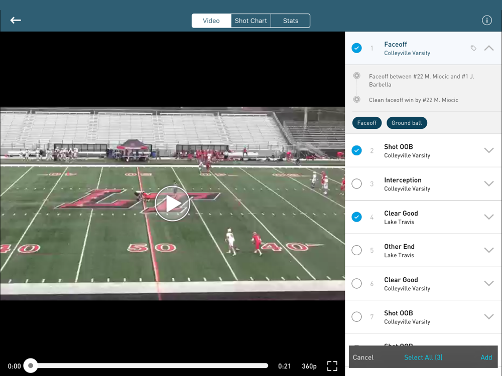Check play 7 Shot OOB checkbox
The width and height of the screenshot is (502, 376).
(x=356, y=316)
